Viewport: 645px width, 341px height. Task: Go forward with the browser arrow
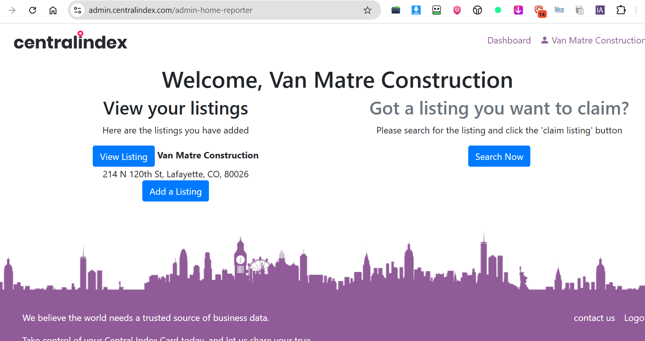[x=12, y=10]
